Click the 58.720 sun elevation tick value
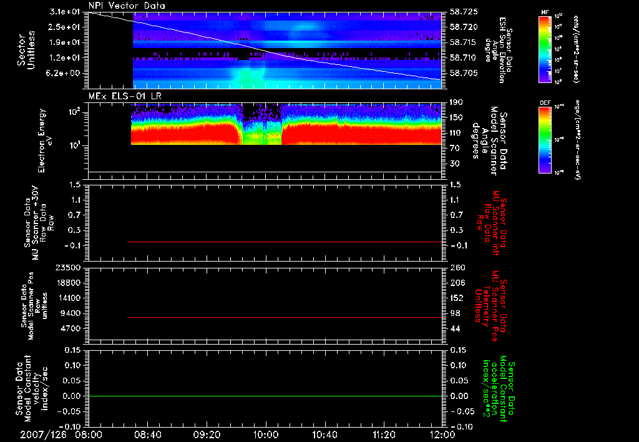This screenshot has width=639, height=442. pos(464,27)
